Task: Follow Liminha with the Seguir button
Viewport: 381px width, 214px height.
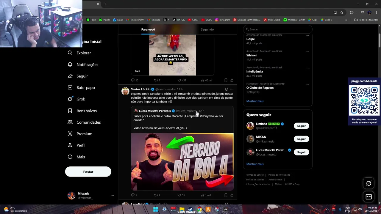Action: coord(301,126)
